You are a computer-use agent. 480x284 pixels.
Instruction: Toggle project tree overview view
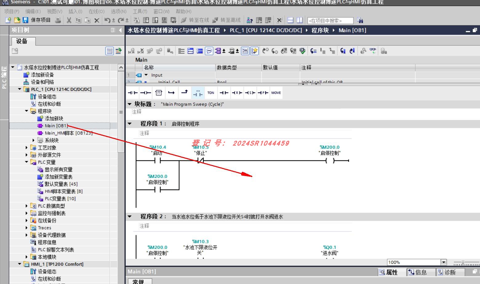click(x=109, y=51)
